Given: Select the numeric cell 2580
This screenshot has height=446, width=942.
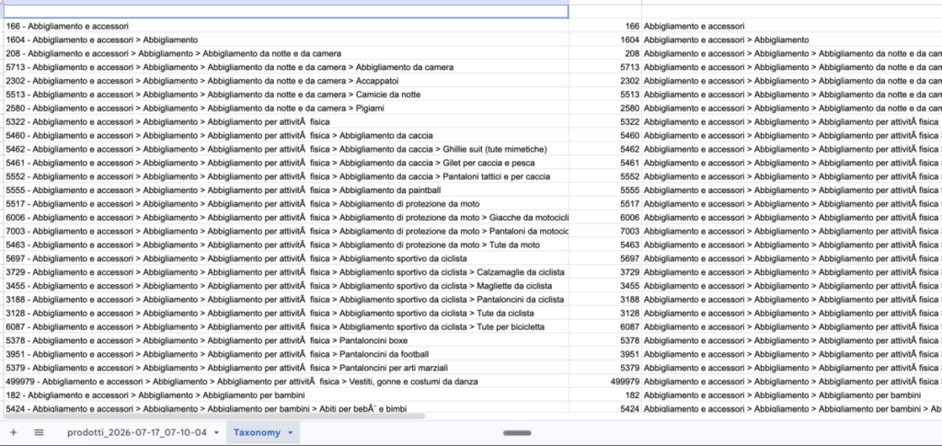Looking at the screenshot, I should click(605, 108).
